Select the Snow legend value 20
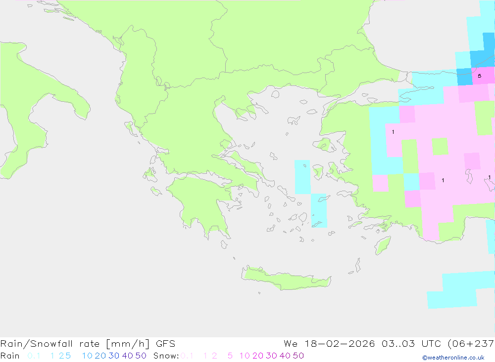Screen dimensions: 495x362 (x=258, y=356)
